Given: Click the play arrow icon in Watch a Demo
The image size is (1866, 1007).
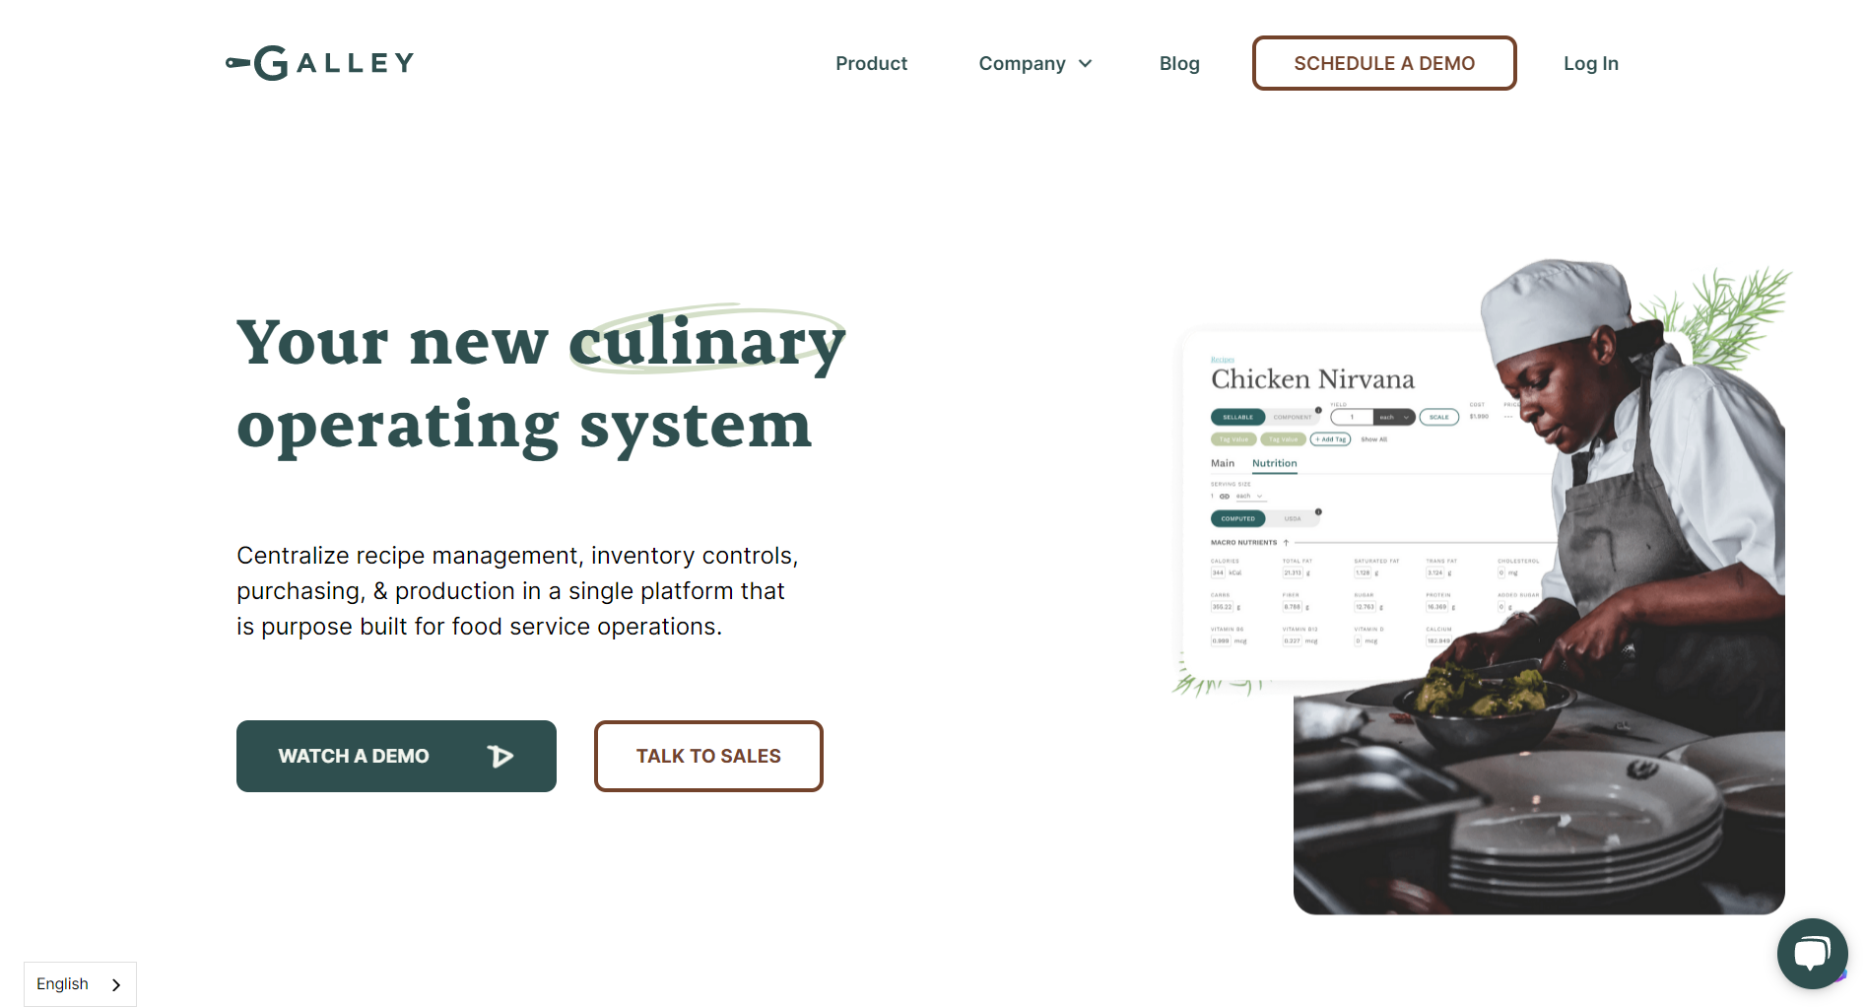Looking at the screenshot, I should (x=500, y=756).
